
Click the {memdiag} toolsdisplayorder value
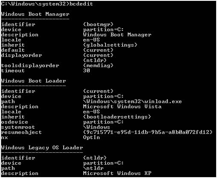point(98,65)
